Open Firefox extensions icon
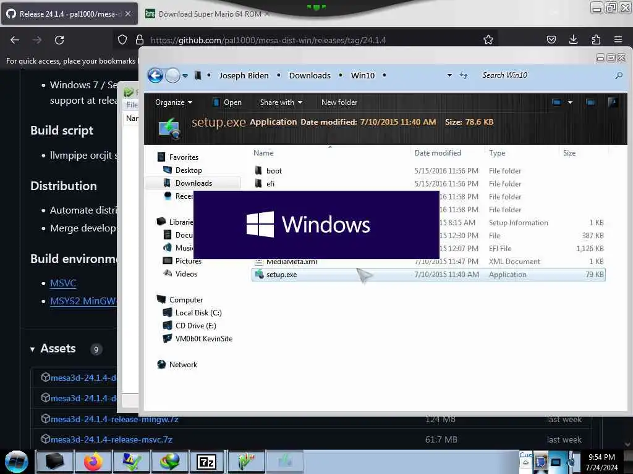The height and width of the screenshot is (474, 633). point(596,40)
